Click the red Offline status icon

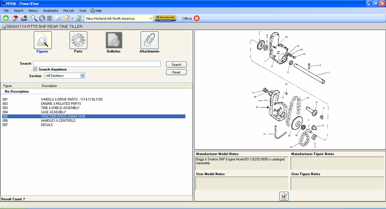pos(197,18)
